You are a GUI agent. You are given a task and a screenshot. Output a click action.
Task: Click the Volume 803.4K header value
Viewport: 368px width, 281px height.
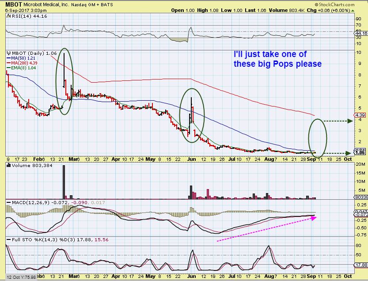[x=287, y=10]
